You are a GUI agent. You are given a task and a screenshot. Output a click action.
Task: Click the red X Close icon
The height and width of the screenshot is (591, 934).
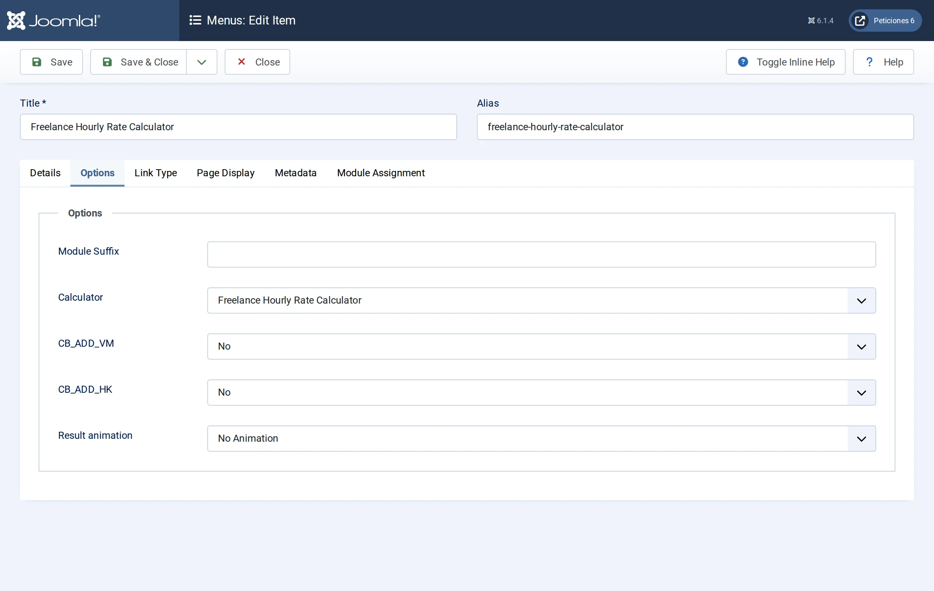click(x=241, y=61)
